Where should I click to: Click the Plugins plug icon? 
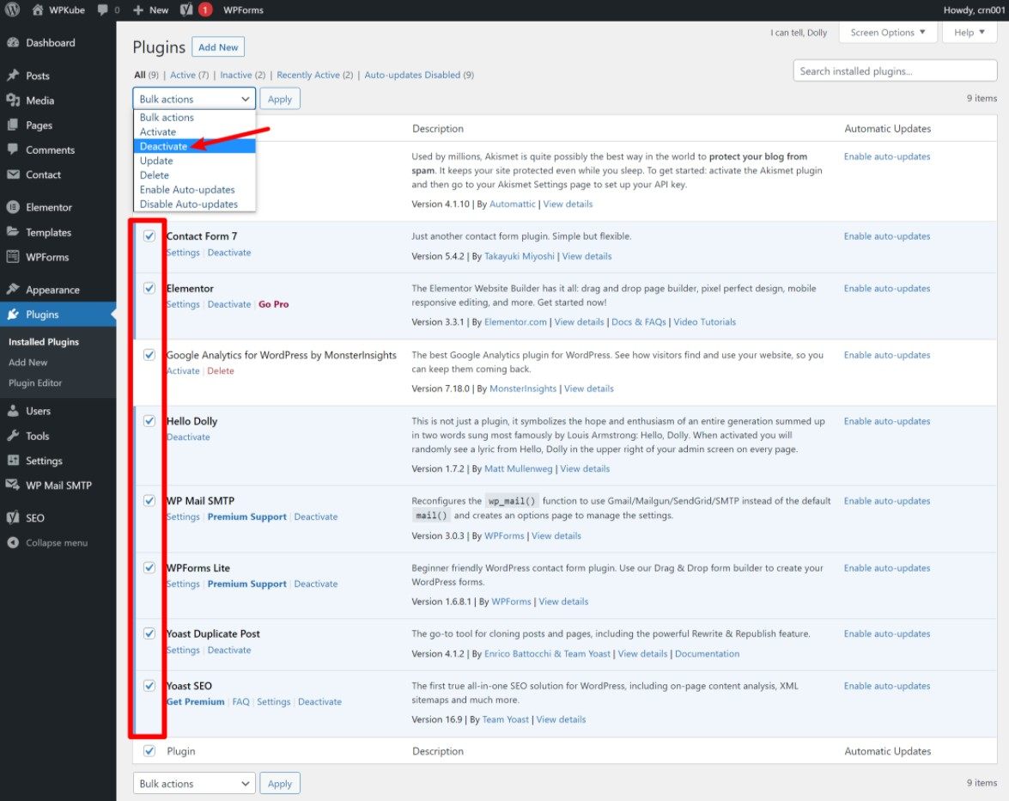pos(13,315)
